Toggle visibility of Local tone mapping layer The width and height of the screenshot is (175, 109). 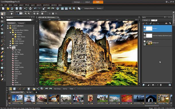145,37
